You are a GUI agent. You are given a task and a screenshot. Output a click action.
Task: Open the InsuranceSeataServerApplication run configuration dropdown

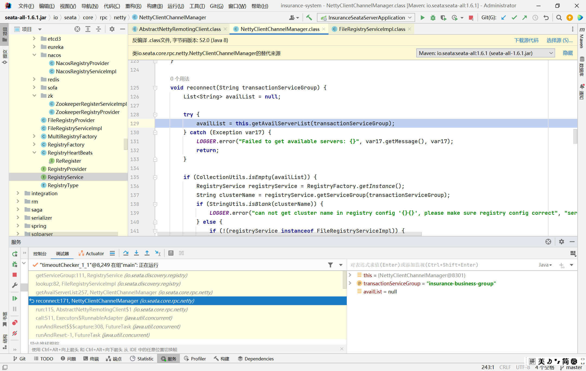[366, 17]
